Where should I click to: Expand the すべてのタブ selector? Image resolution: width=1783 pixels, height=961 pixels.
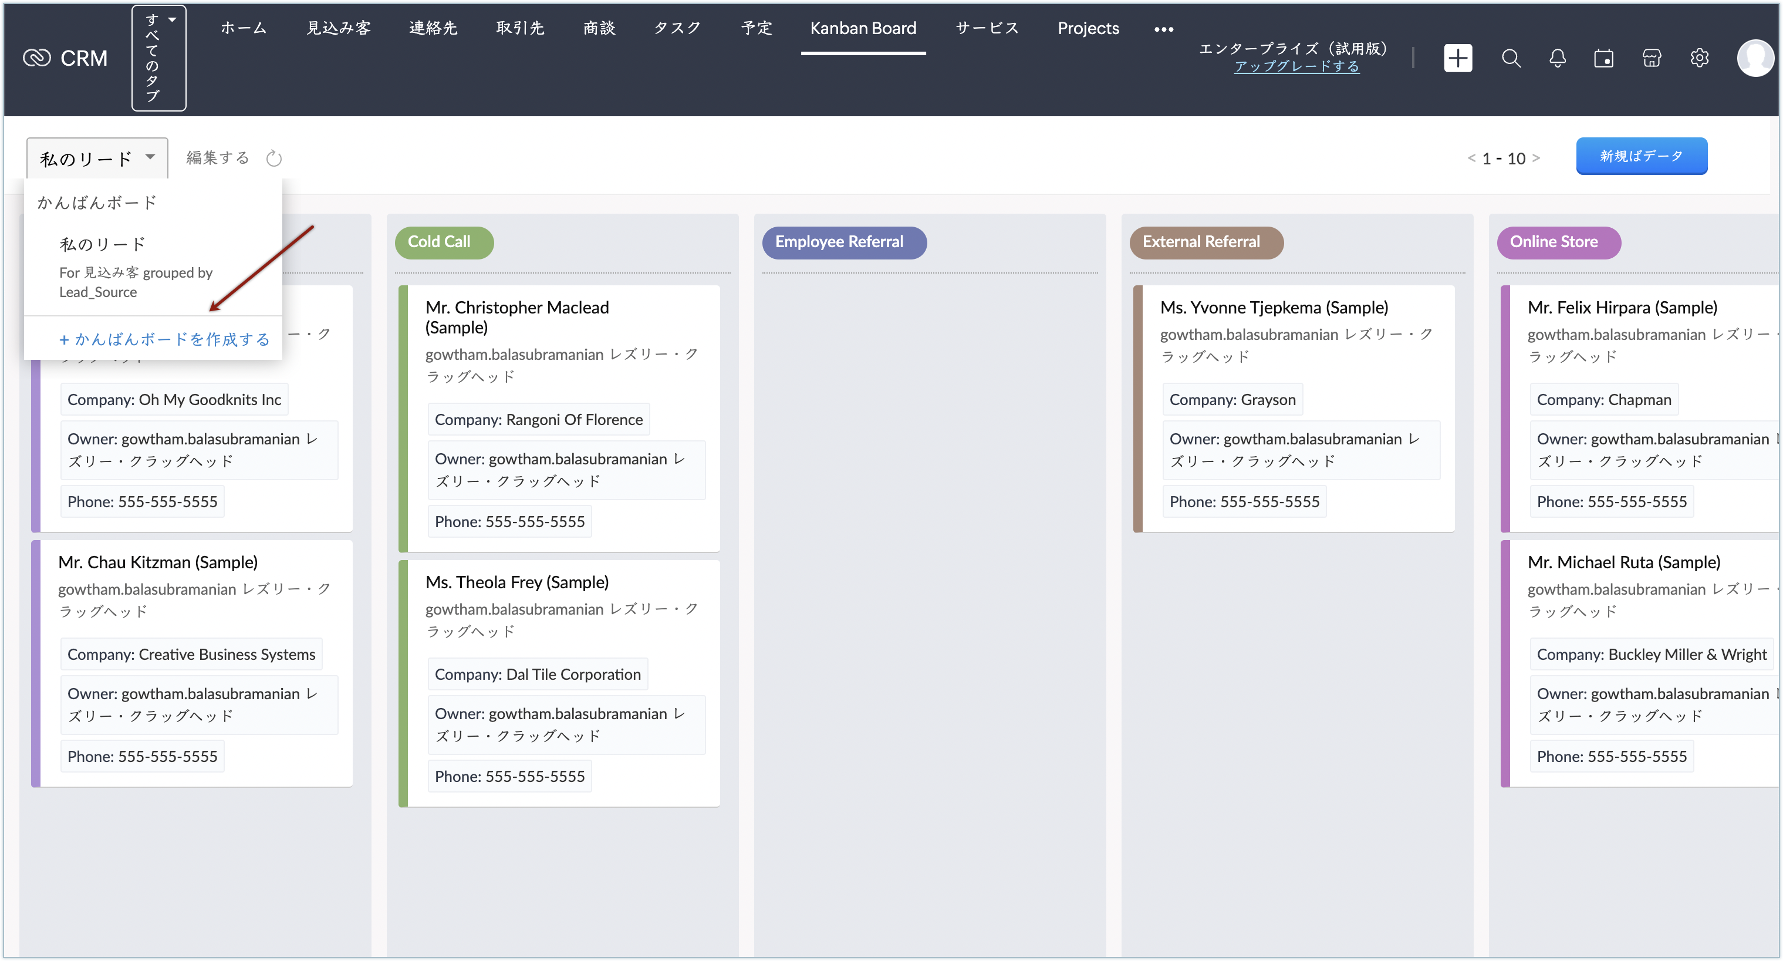click(x=158, y=58)
